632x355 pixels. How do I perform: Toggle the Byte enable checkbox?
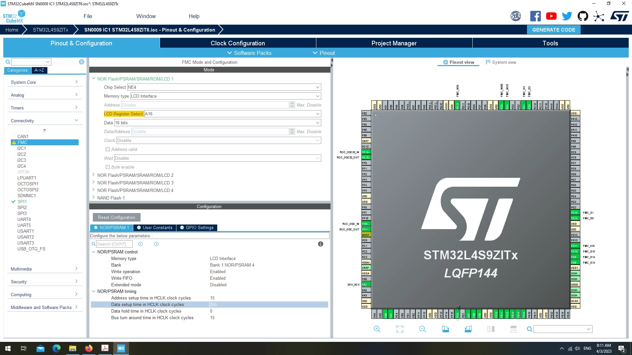tap(108, 167)
